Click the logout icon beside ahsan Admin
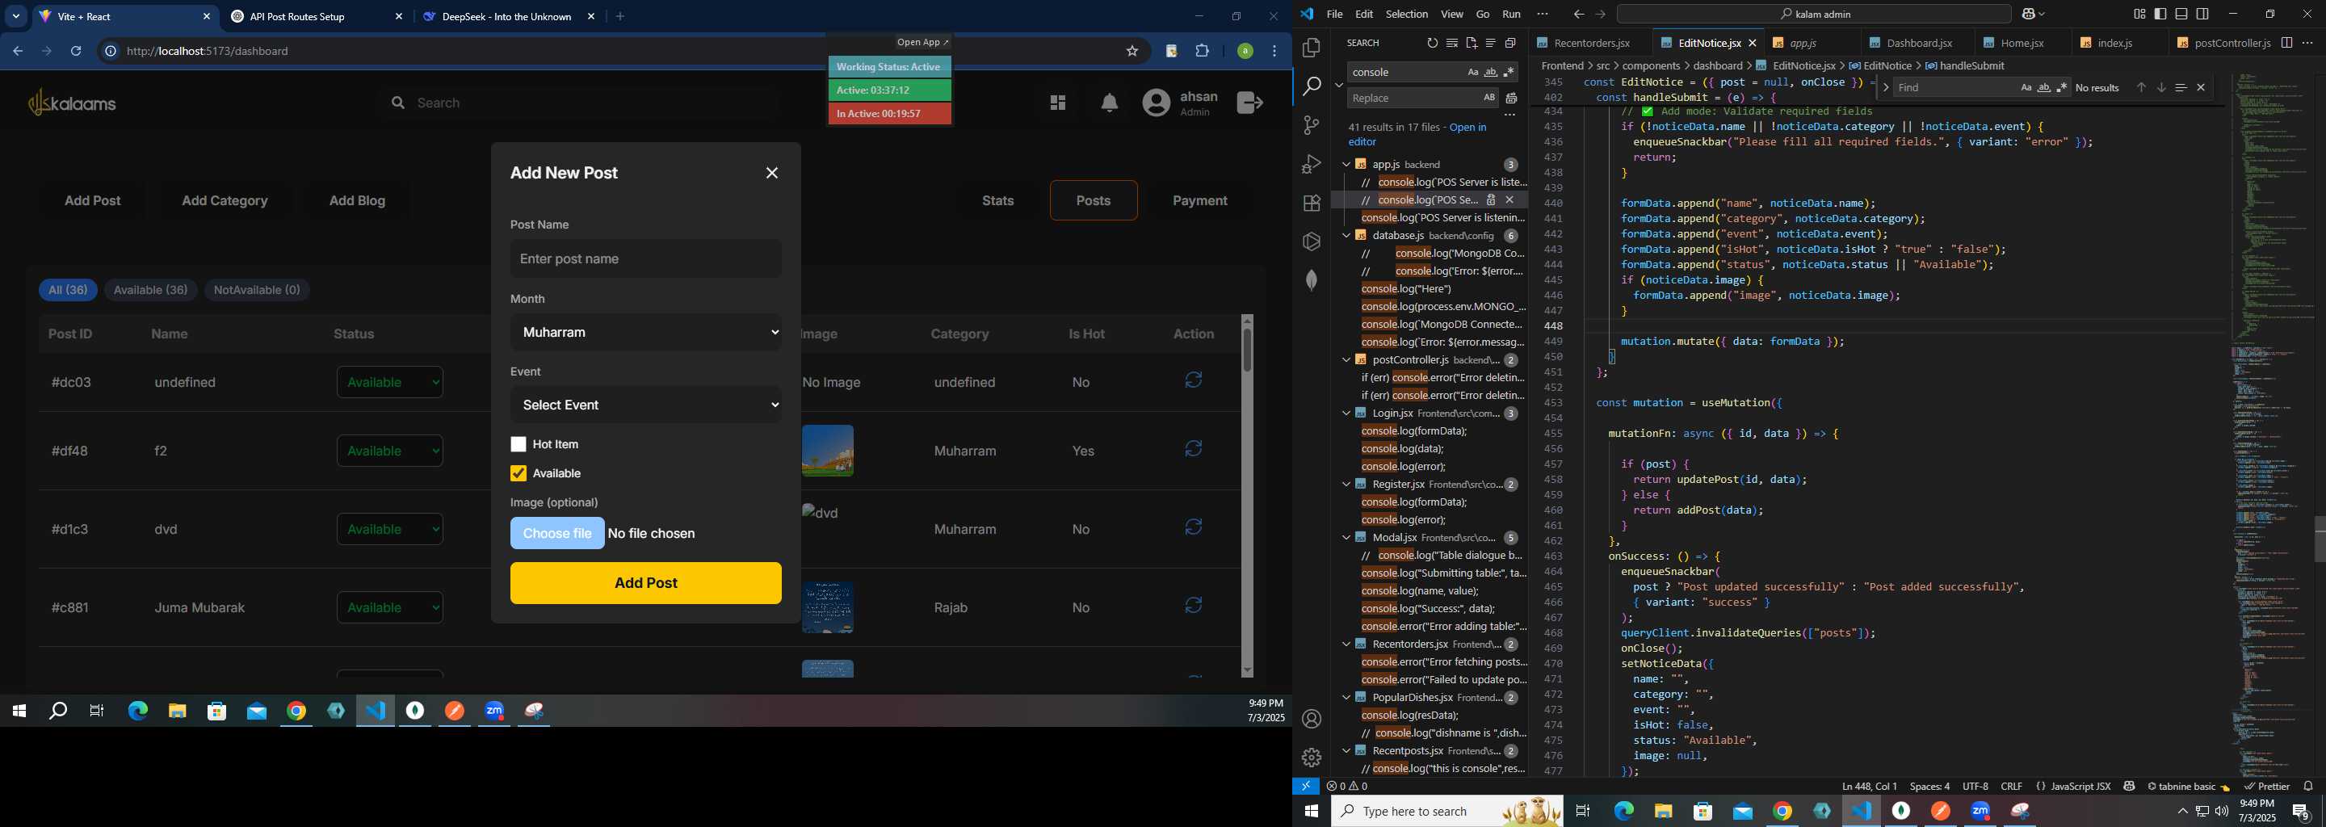This screenshot has width=2326, height=827. (1249, 103)
